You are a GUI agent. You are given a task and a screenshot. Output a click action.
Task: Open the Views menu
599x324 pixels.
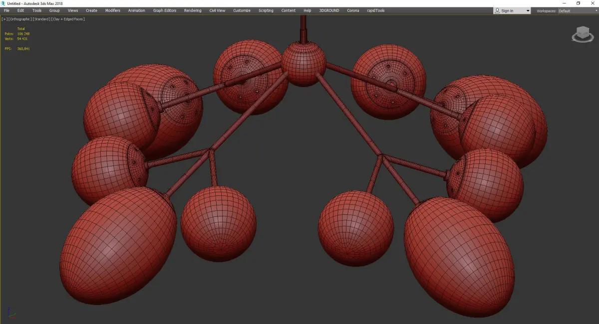click(x=73, y=10)
